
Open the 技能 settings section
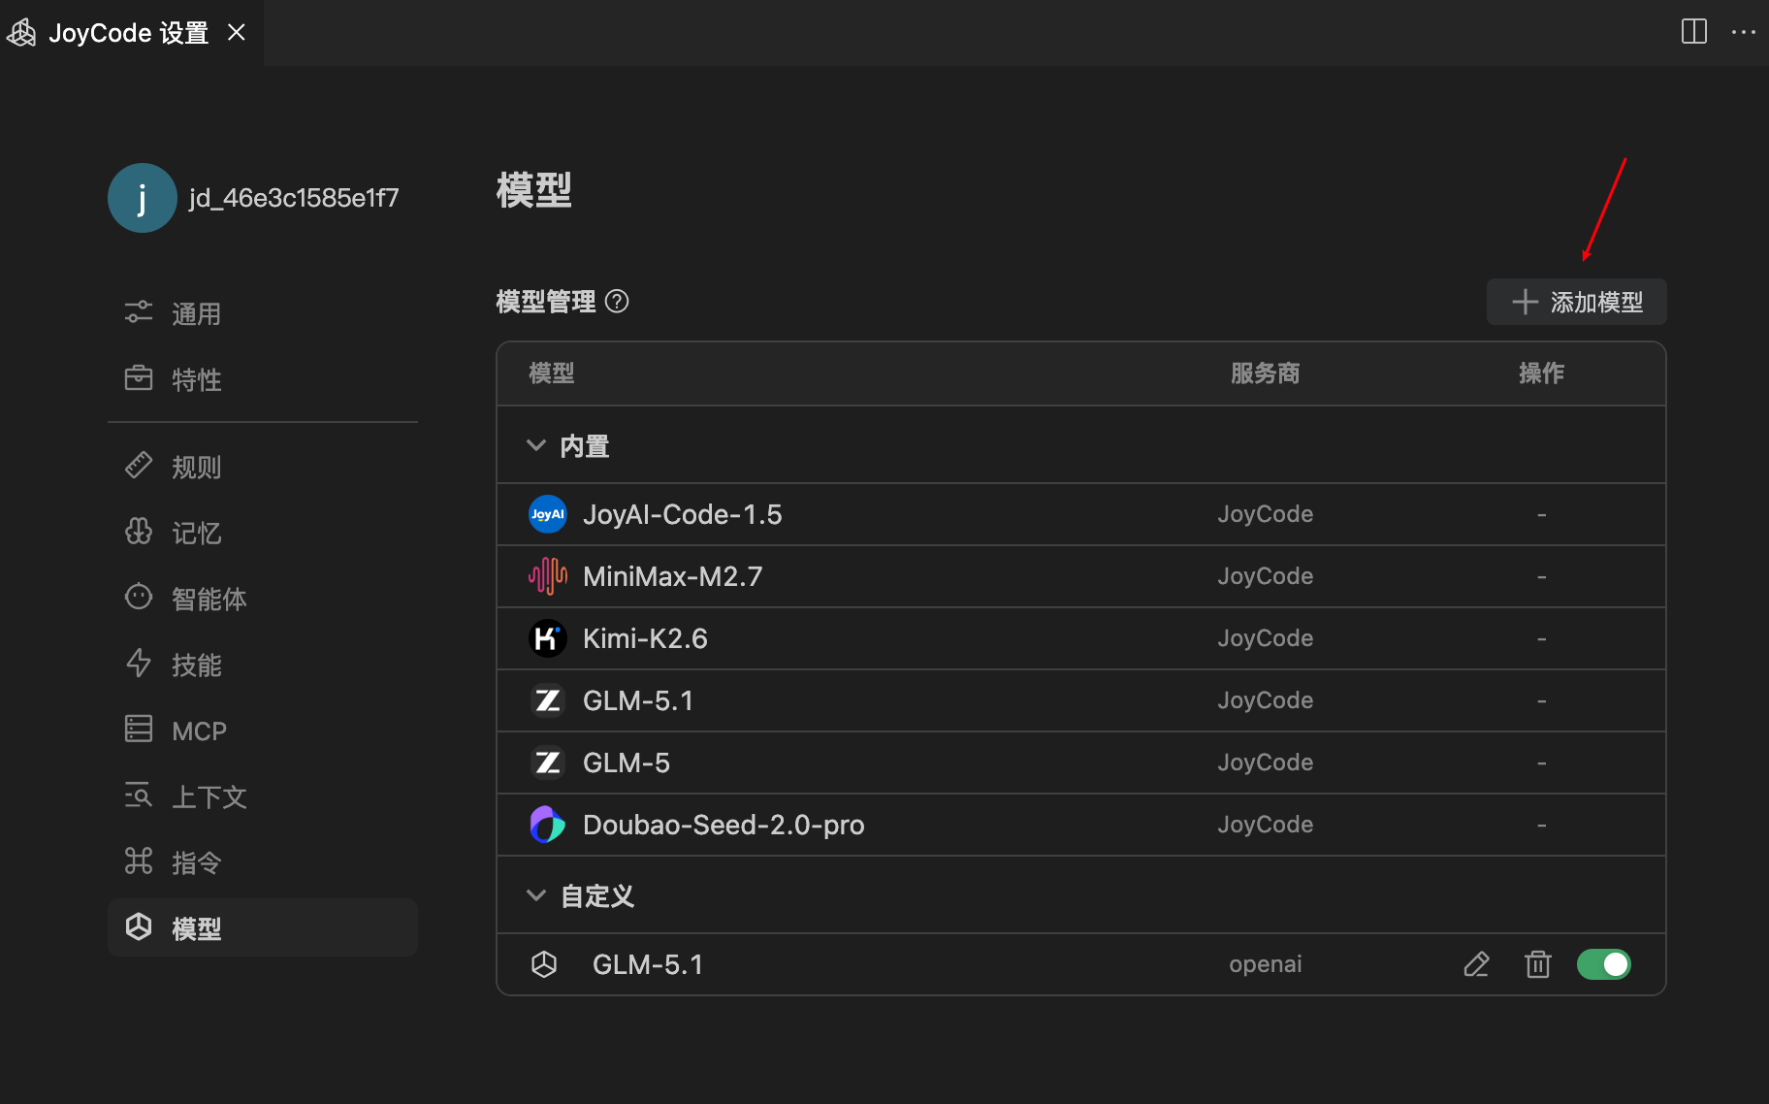[x=262, y=665]
